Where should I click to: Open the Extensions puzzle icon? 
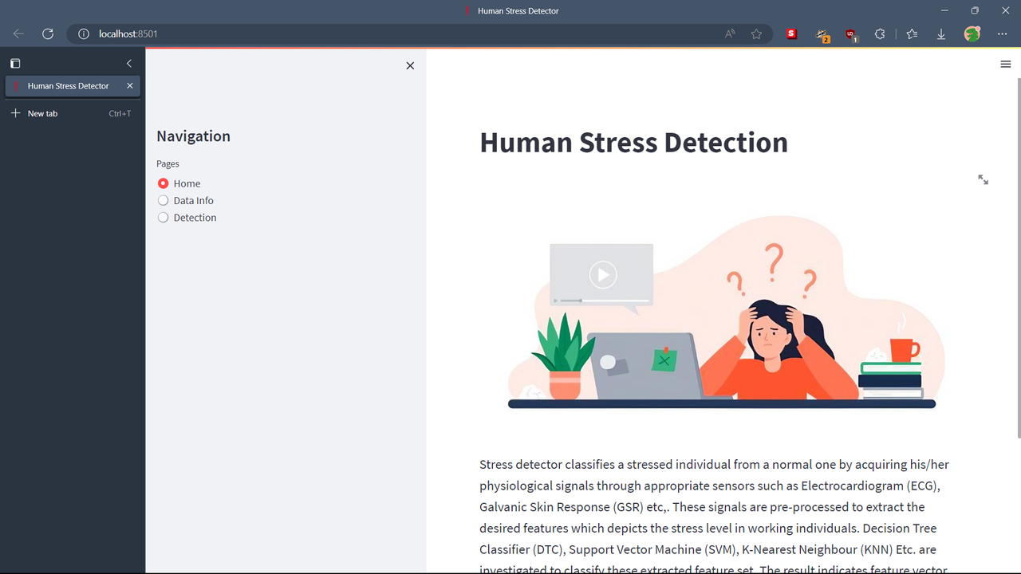pos(880,34)
